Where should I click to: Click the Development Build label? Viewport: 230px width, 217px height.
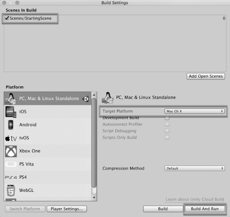pos(121,118)
